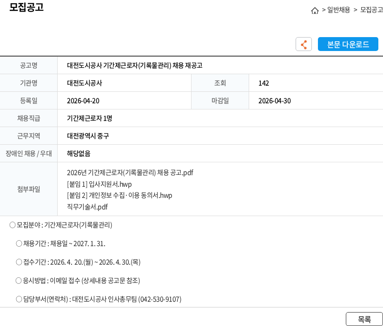Download 2026년 기간제근로자(기록물관리) 채용 공고.pdf
The image size is (383, 326).
tap(130, 173)
